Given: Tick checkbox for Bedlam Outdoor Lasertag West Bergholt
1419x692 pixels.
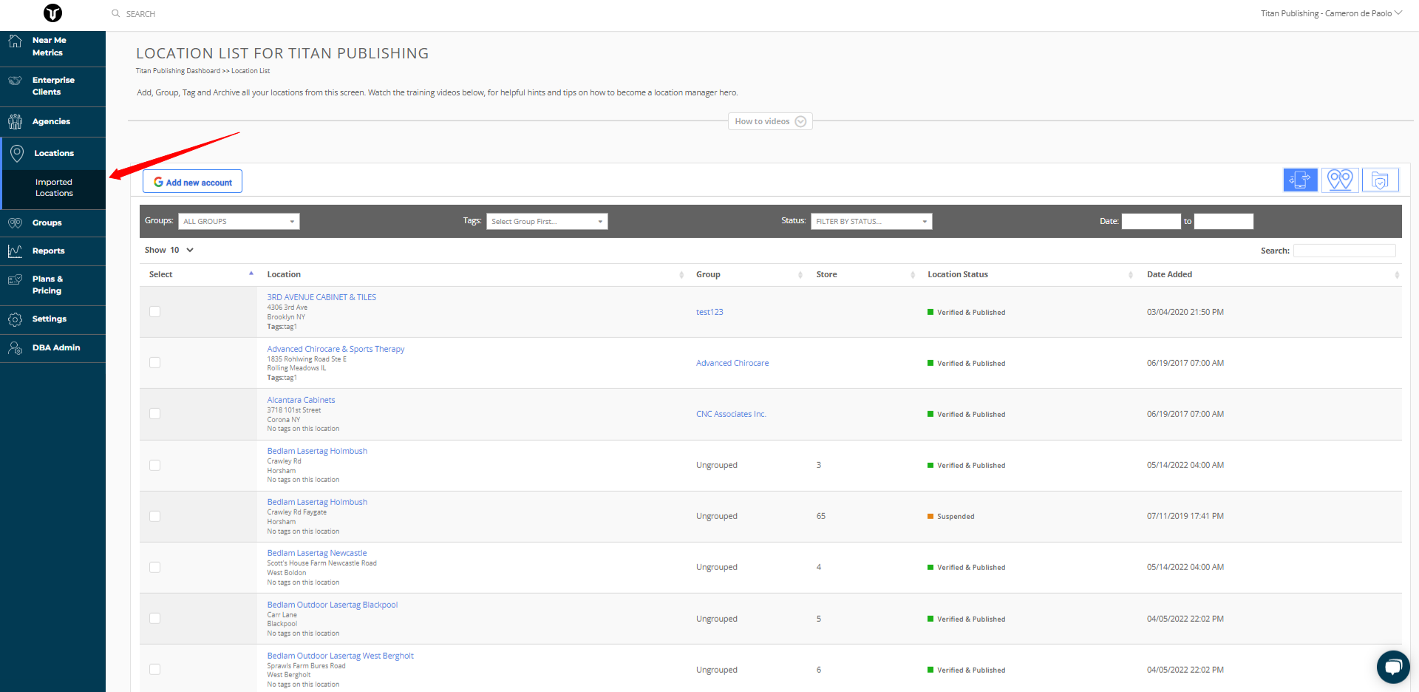Looking at the screenshot, I should pyautogui.click(x=154, y=669).
